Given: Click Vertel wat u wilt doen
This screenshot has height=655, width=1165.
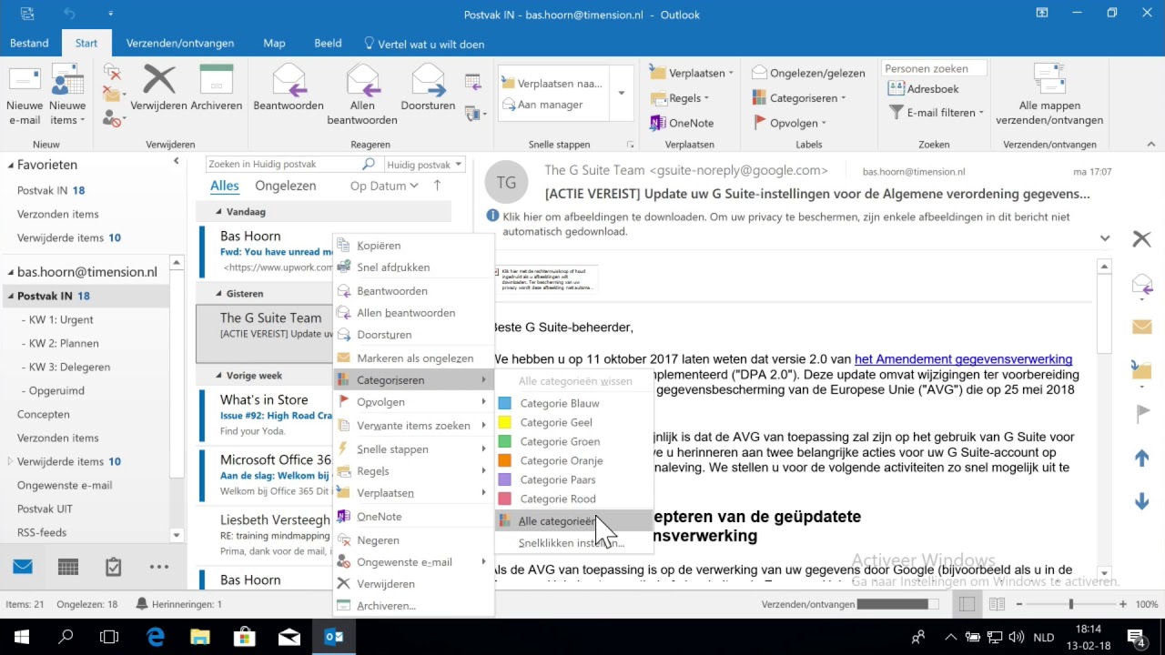Looking at the screenshot, I should pyautogui.click(x=424, y=43).
